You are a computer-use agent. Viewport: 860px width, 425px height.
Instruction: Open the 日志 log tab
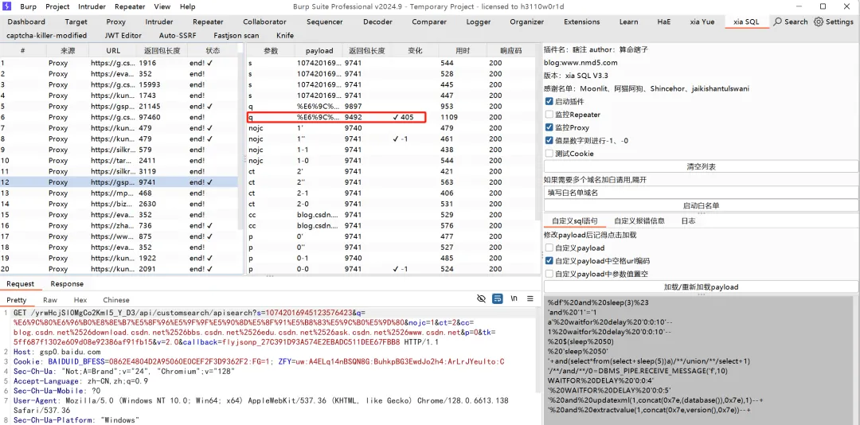(688, 221)
